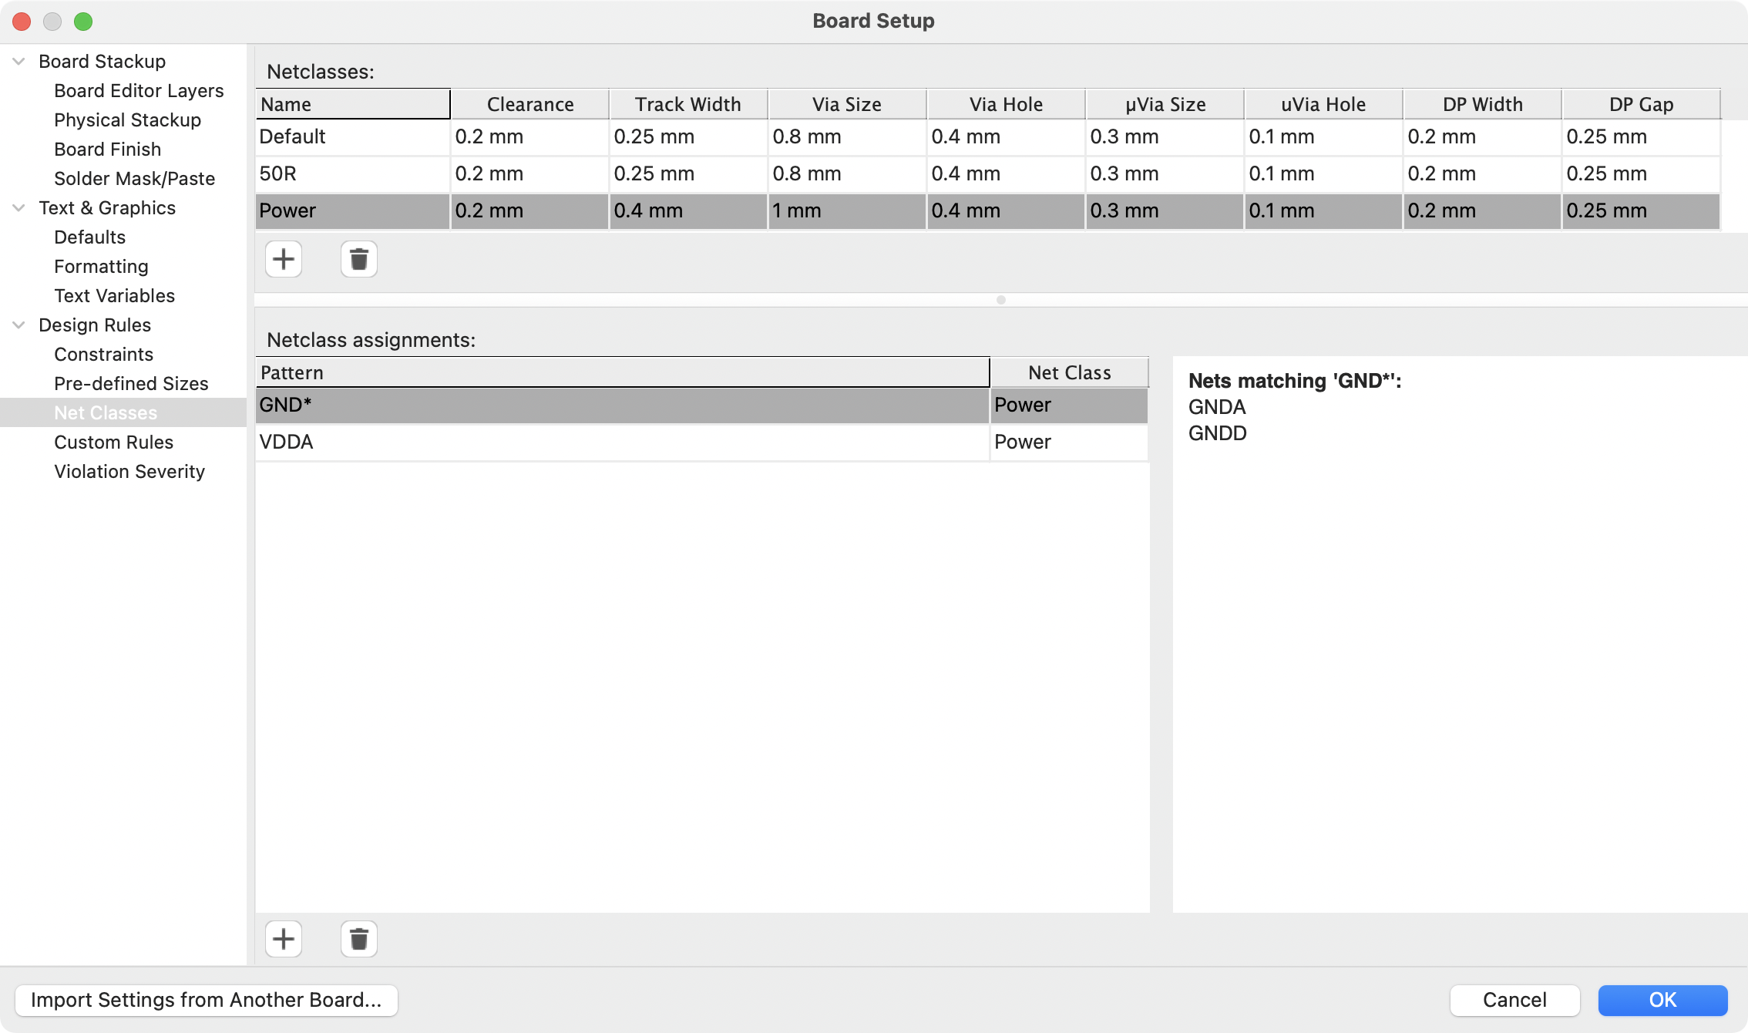The width and height of the screenshot is (1748, 1033).
Task: Select the Board Finish page
Action: [108, 149]
